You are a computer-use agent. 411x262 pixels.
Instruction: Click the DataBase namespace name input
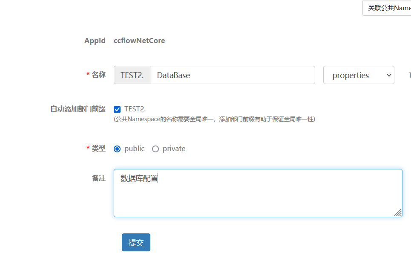233,75
